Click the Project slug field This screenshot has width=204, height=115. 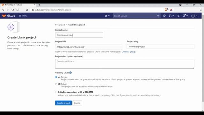160,47
